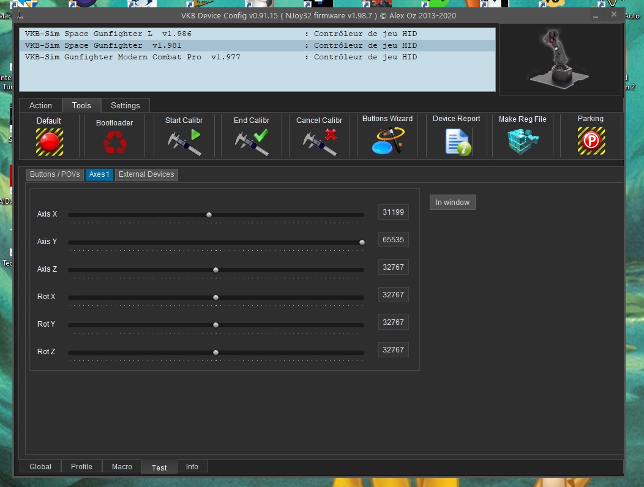
Task: Open the Profile bottom tab
Action: [x=81, y=466]
